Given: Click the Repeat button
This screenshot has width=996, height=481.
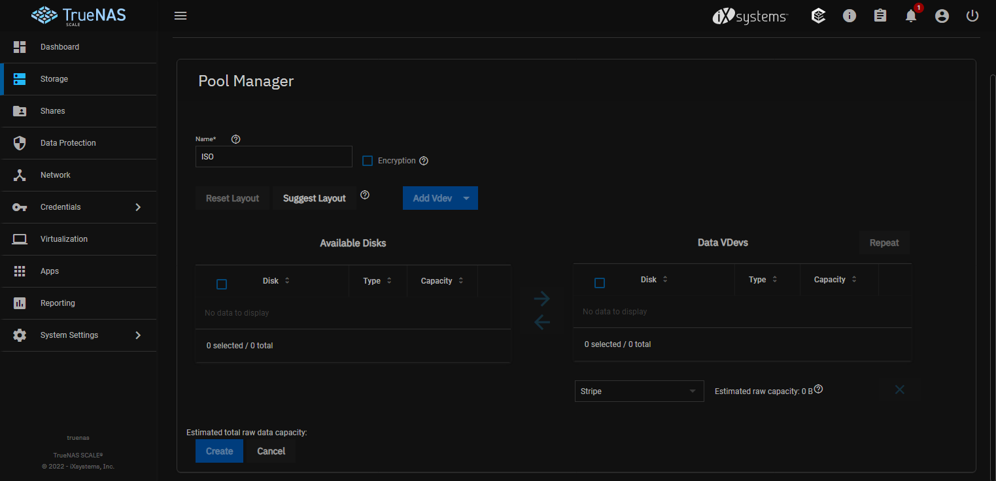Looking at the screenshot, I should [x=884, y=242].
